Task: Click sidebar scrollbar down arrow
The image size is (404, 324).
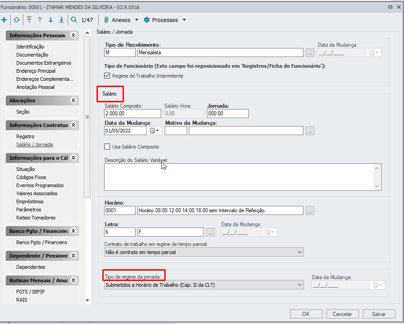Action: click(88, 300)
